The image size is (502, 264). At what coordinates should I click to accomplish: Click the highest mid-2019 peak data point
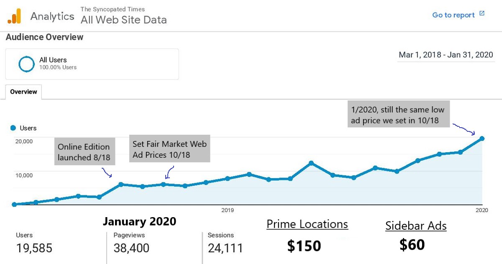pos(311,163)
